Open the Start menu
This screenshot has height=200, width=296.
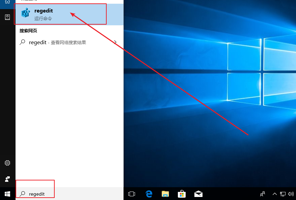(7, 194)
